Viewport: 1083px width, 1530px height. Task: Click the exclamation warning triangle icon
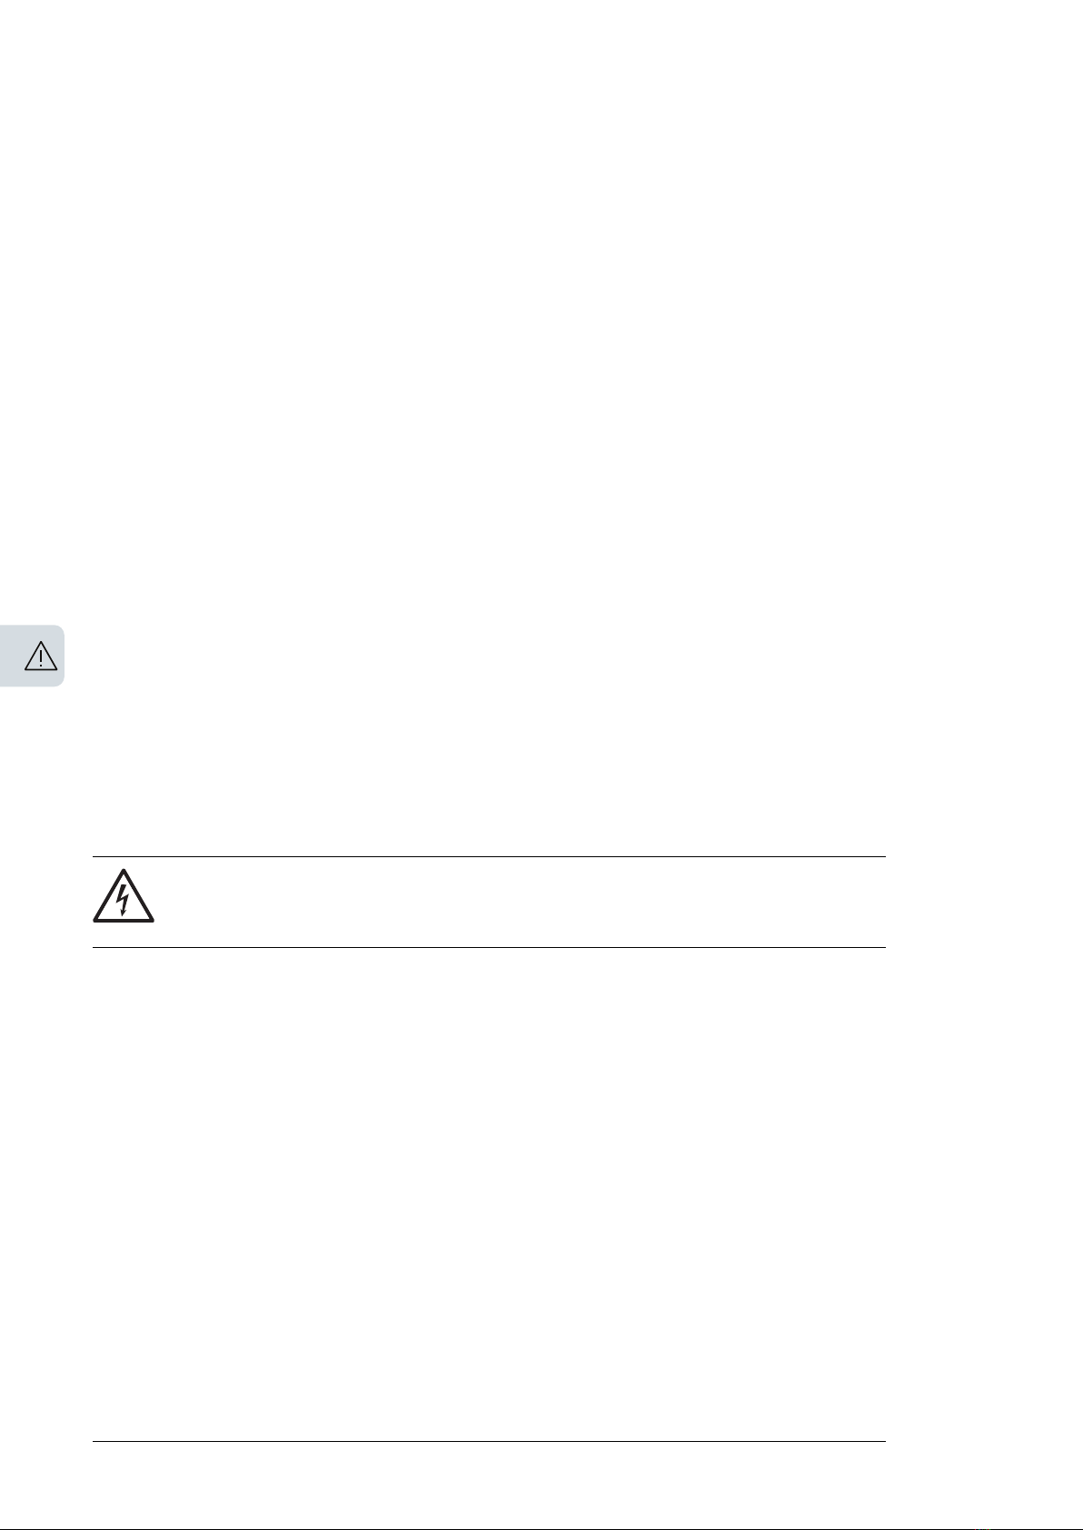[x=41, y=656]
